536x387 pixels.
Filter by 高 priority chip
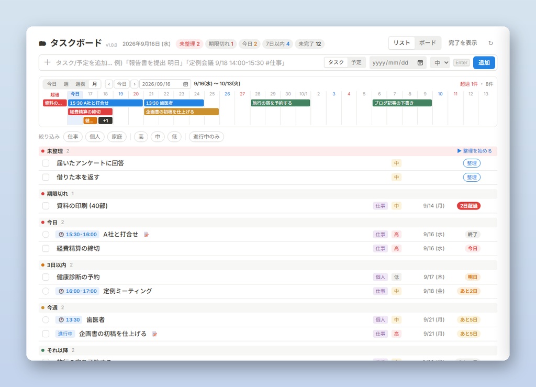[141, 137]
